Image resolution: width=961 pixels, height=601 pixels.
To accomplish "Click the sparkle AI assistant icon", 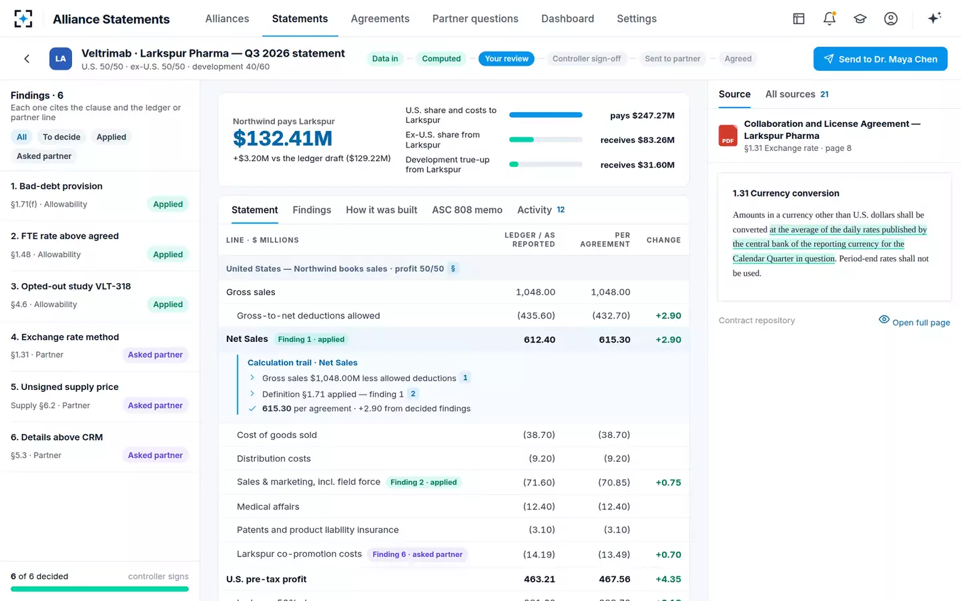I will (x=934, y=18).
